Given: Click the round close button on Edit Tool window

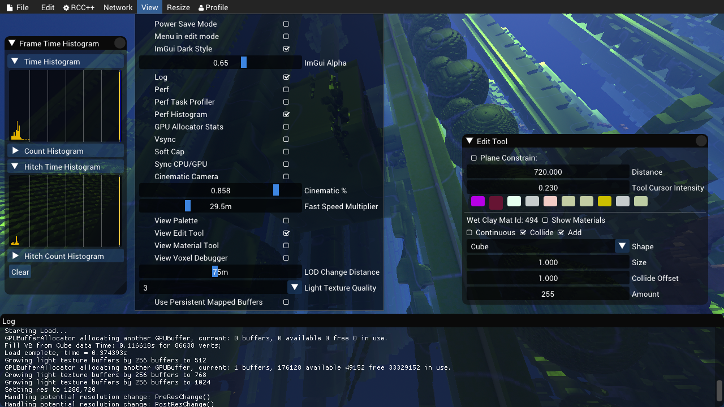Looking at the screenshot, I should 701,141.
